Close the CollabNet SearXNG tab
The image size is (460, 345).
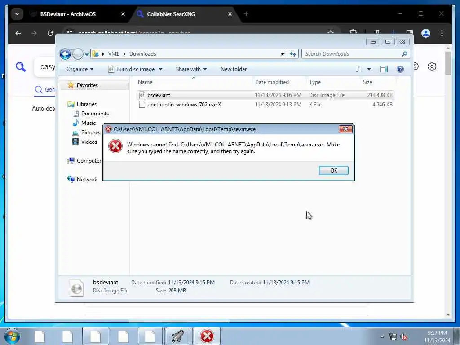tap(230, 14)
